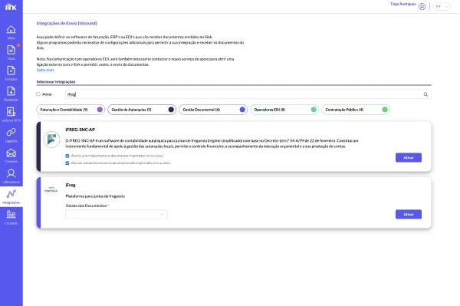The height and width of the screenshot is (306, 460).
Task: Click the IFreg card title
Action: click(71, 185)
